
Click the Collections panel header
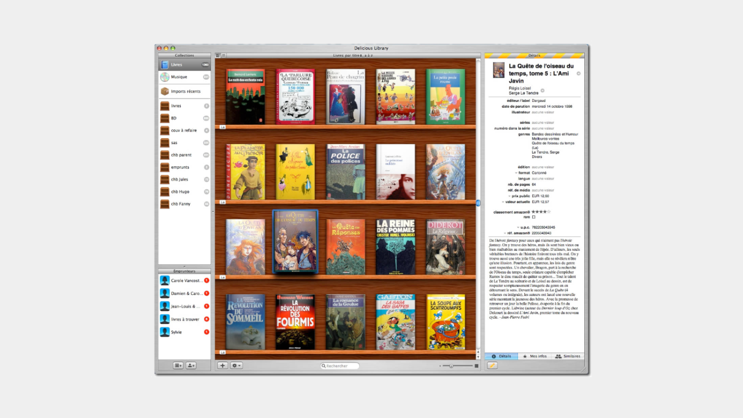point(185,55)
